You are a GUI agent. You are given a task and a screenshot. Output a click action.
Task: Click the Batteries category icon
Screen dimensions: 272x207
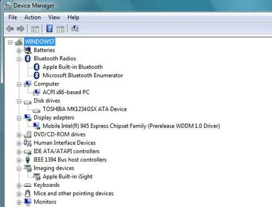[28, 50]
